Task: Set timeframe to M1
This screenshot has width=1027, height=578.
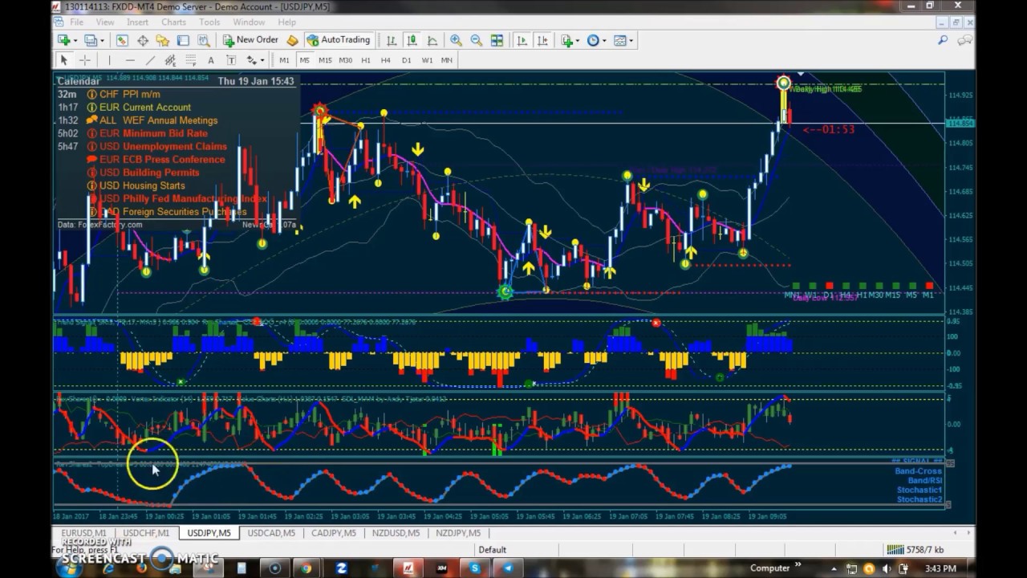Action: click(x=284, y=60)
